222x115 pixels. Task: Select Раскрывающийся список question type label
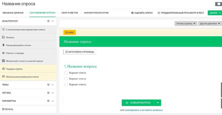click(x=19, y=45)
